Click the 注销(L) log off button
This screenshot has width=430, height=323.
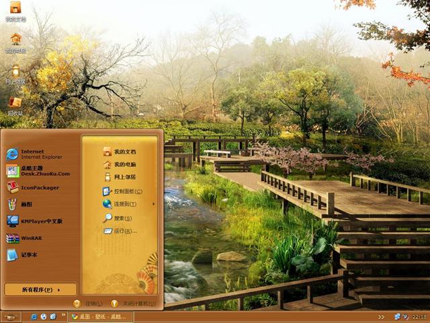click(x=88, y=303)
